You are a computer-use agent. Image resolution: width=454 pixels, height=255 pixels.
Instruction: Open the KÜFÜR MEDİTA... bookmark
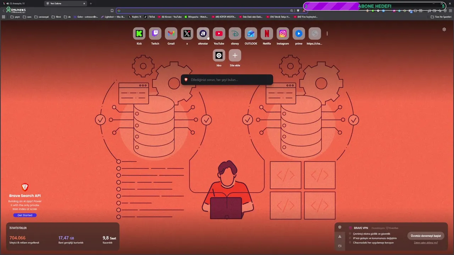point(224,17)
